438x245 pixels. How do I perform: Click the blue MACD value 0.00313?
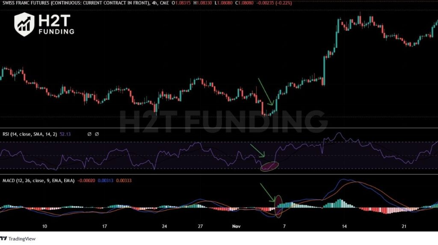coord(106,181)
